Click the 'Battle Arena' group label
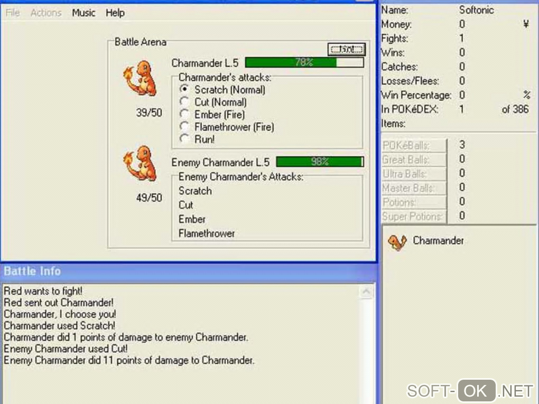The image size is (539, 404). (x=140, y=42)
